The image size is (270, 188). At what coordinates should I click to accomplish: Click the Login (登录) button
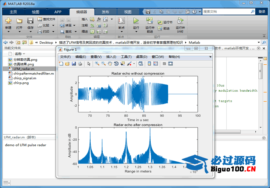tap(262, 12)
